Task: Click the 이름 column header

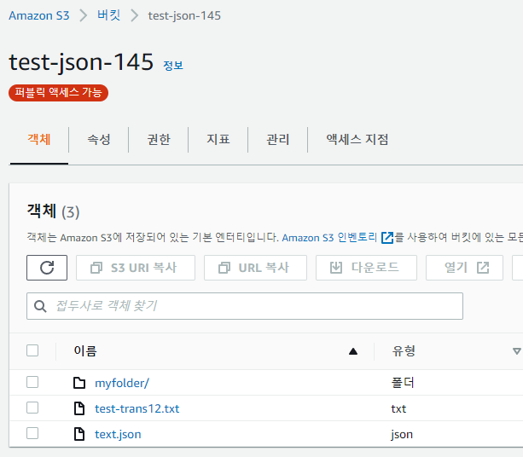Action: coord(85,351)
